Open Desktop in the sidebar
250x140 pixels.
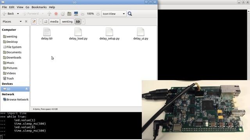(x=11, y=42)
